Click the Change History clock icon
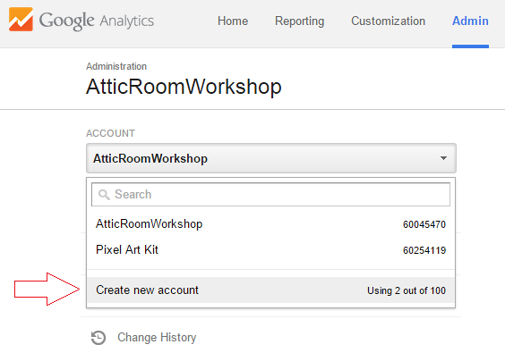The height and width of the screenshot is (353, 505). pyautogui.click(x=98, y=338)
